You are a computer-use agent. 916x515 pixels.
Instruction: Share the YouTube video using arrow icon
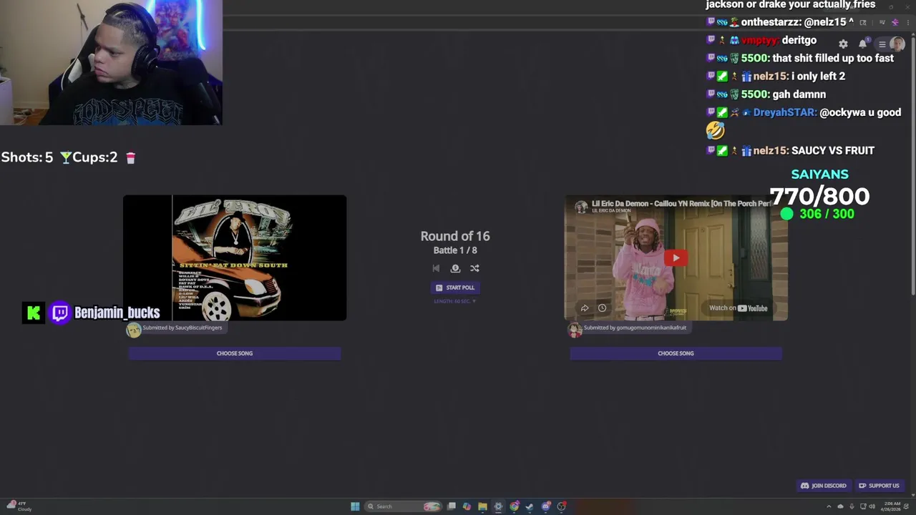click(x=585, y=308)
